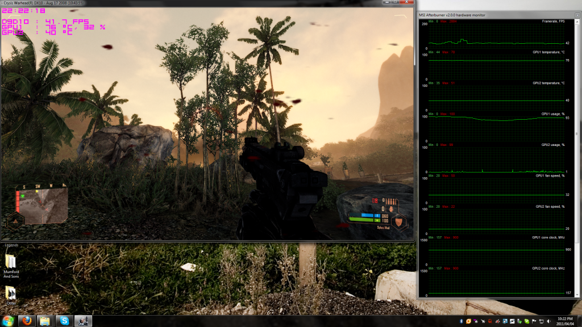Click the Safely Remove Hardware tray icon
Image resolution: width=582 pixels, height=327 pixels.
(x=519, y=321)
